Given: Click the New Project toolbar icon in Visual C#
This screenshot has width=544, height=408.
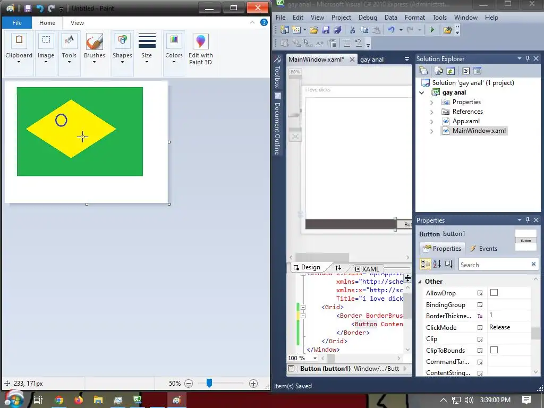Looking at the screenshot, I should [x=285, y=30].
